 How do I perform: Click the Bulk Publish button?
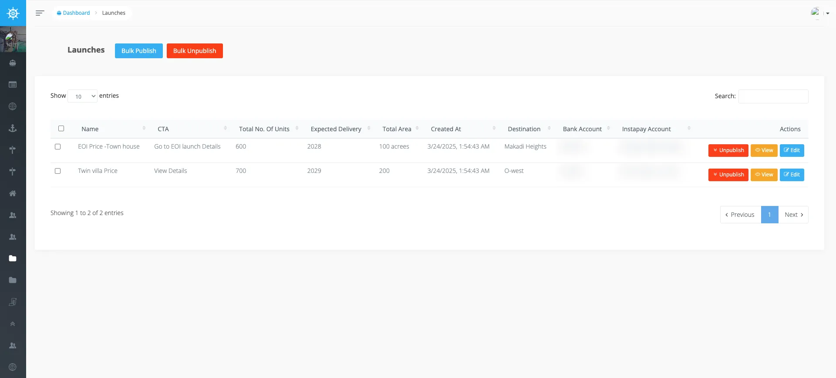(x=139, y=51)
